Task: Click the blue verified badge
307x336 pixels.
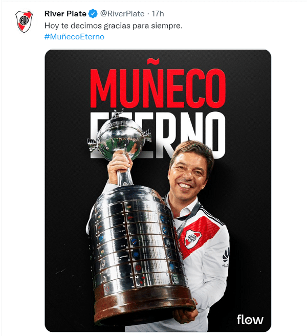Action: point(93,14)
